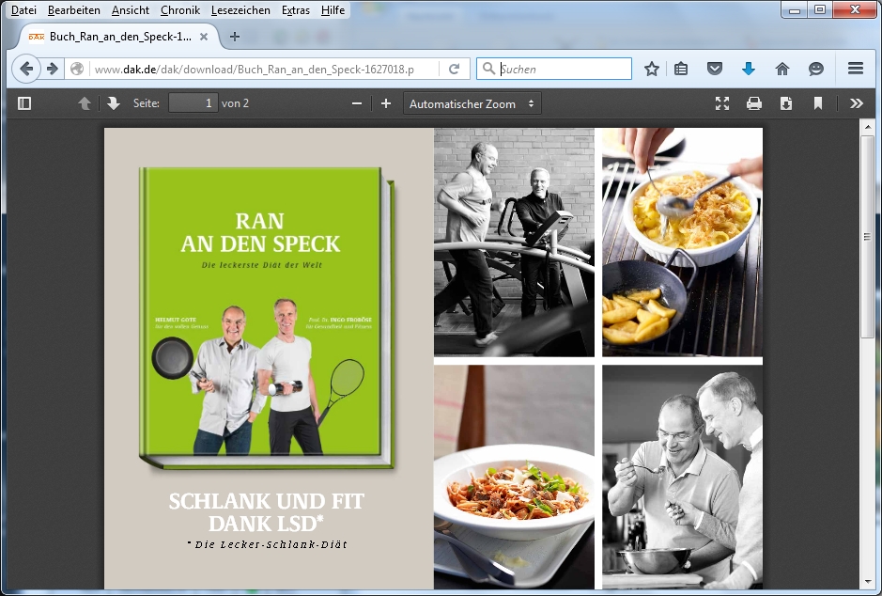The width and height of the screenshot is (882, 596).
Task: Go to previous PDF page
Action: click(x=85, y=103)
